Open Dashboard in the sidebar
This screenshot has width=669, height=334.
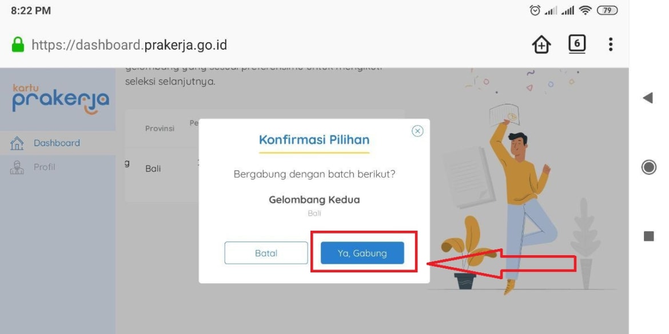(58, 143)
